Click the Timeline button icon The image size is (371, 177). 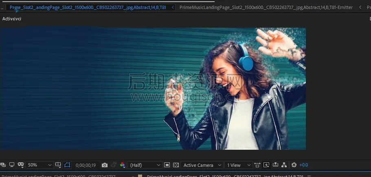coord(275,165)
